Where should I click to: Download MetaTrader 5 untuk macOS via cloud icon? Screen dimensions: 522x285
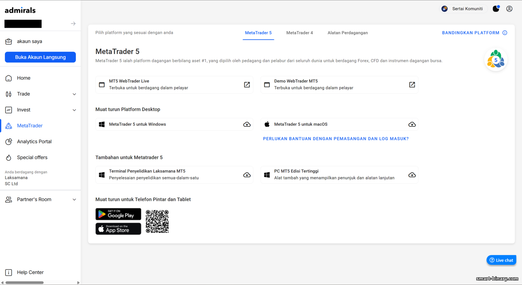[x=412, y=124]
